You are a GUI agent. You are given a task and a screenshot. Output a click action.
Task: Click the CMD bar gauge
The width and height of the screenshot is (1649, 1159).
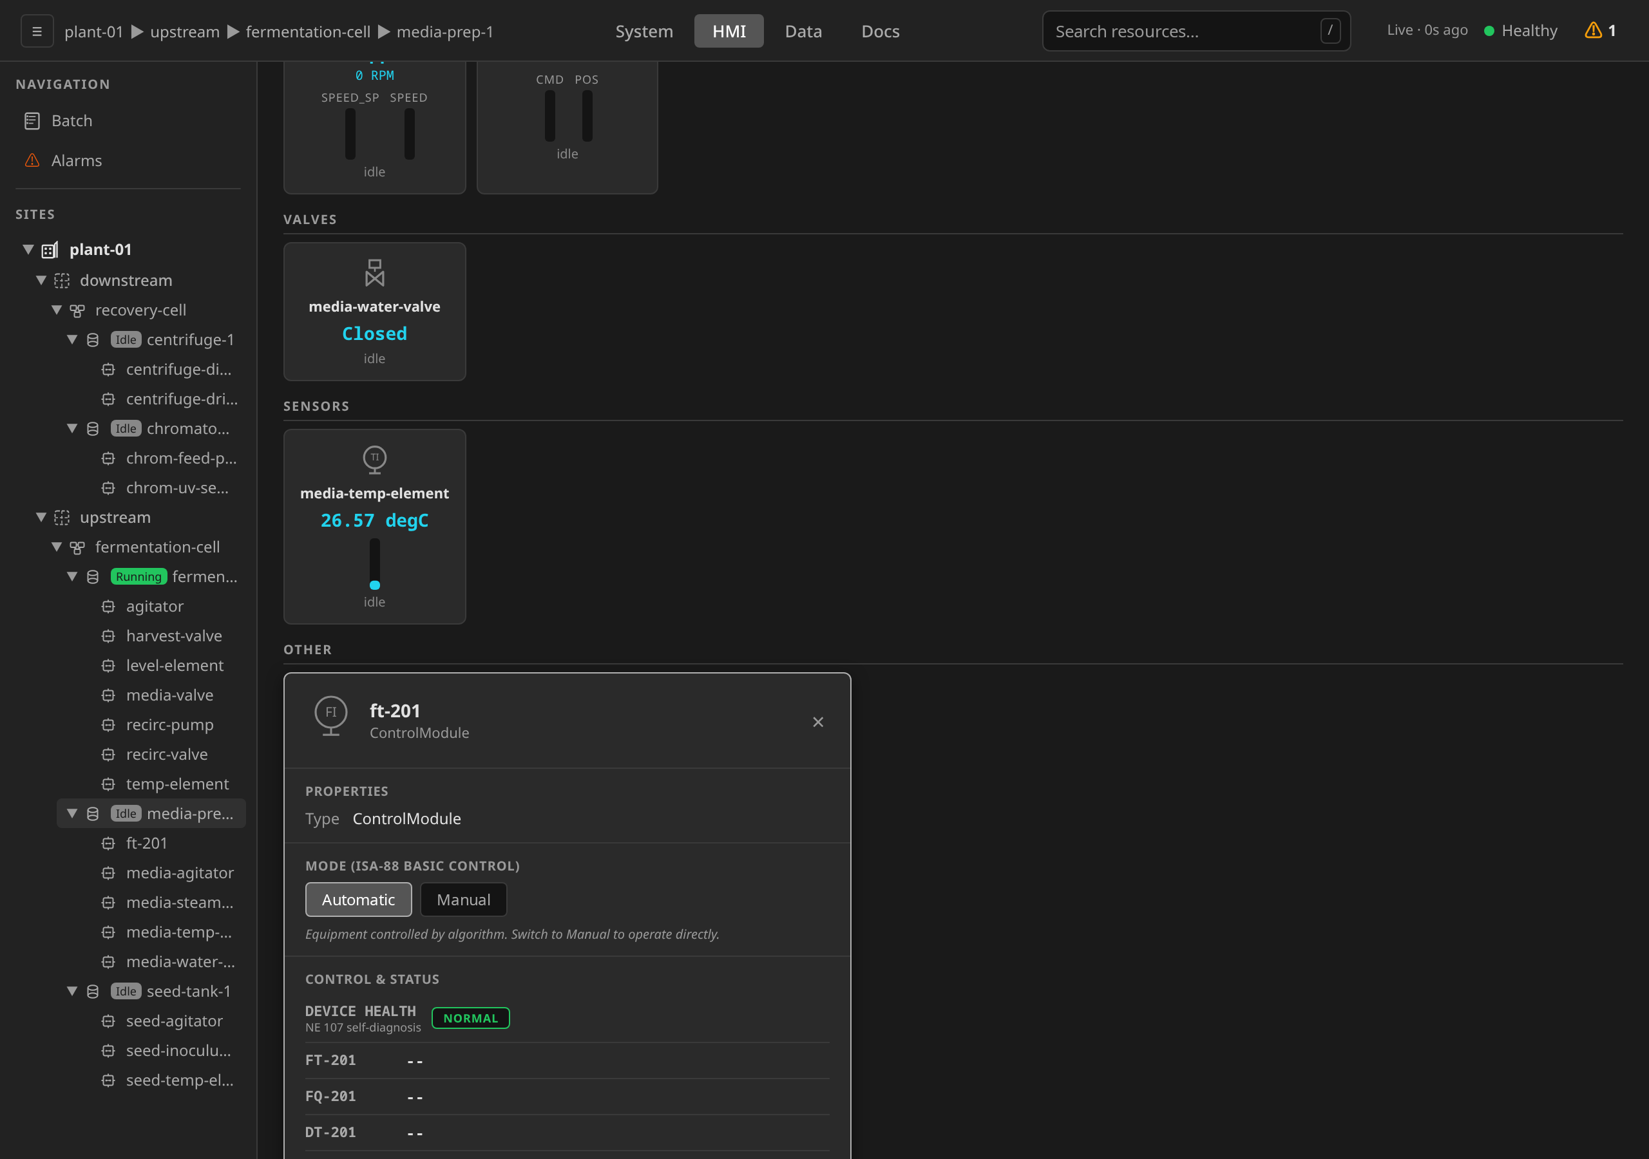[549, 116]
